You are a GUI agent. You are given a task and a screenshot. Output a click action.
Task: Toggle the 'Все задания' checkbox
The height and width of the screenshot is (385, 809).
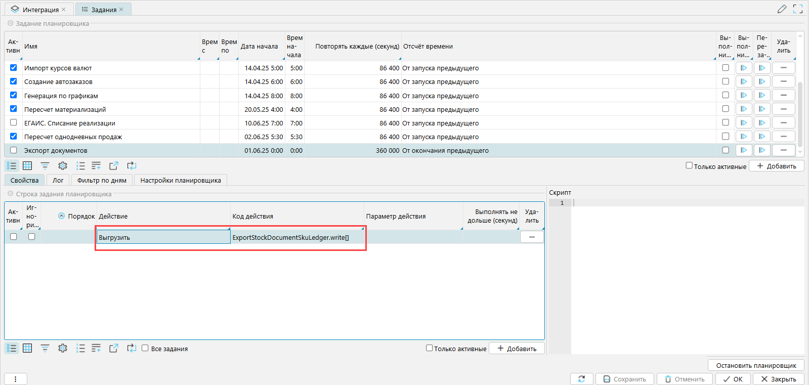pos(145,348)
